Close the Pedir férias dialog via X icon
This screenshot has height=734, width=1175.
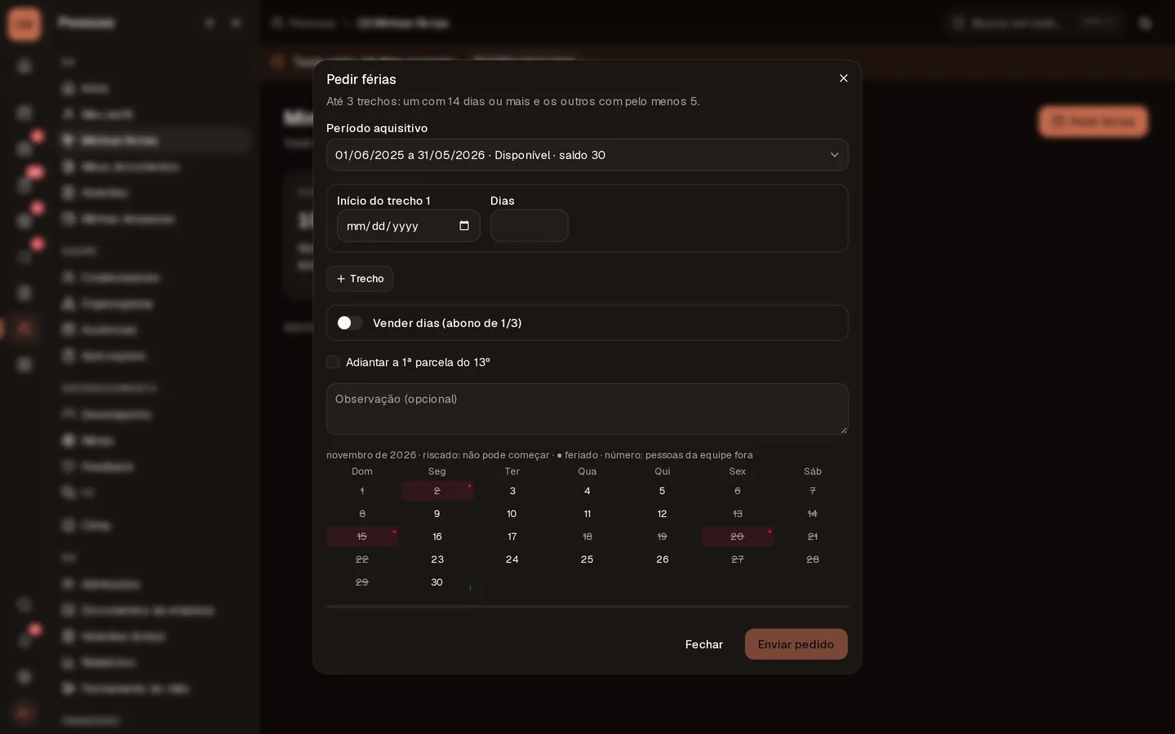click(x=844, y=78)
